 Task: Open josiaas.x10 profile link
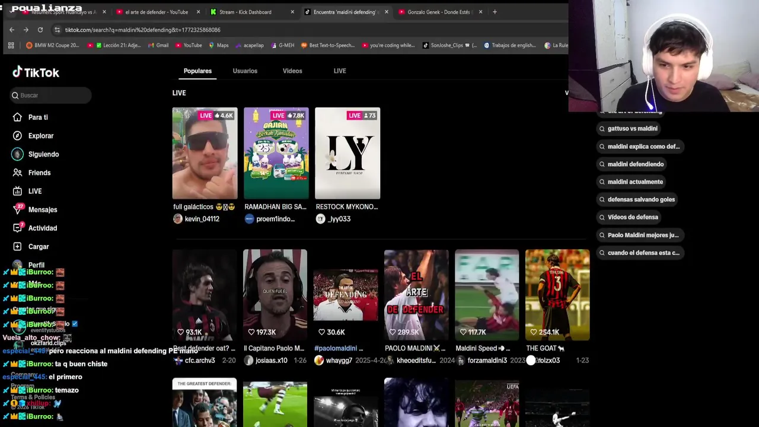(x=272, y=361)
